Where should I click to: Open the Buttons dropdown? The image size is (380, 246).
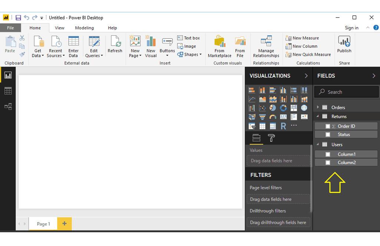[167, 47]
